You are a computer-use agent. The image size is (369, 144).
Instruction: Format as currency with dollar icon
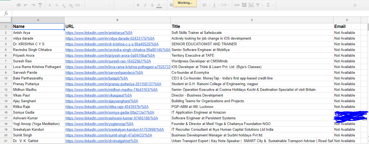coord(50,5)
